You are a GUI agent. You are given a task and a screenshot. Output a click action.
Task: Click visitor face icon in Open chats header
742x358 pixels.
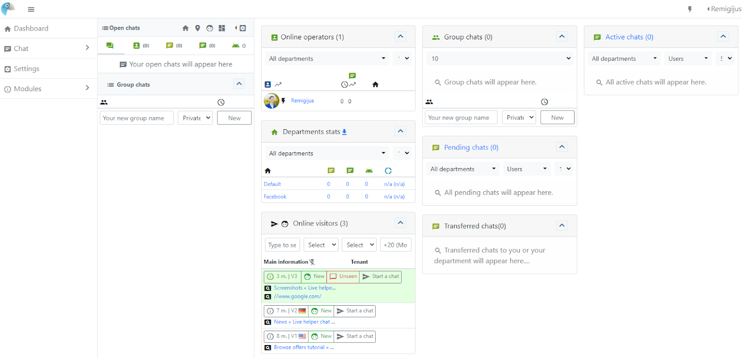click(210, 28)
